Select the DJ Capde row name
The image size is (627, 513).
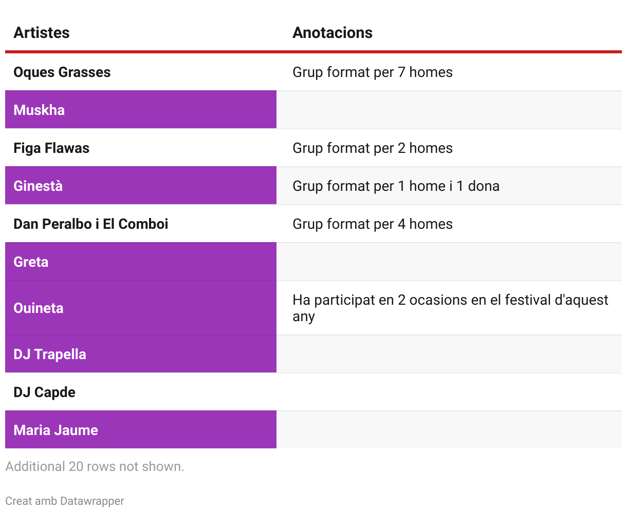point(45,392)
